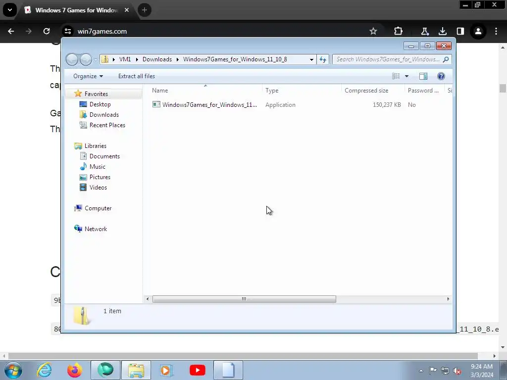This screenshot has height=380, width=507.
Task: Sort by Password column header
Action: tap(423, 91)
